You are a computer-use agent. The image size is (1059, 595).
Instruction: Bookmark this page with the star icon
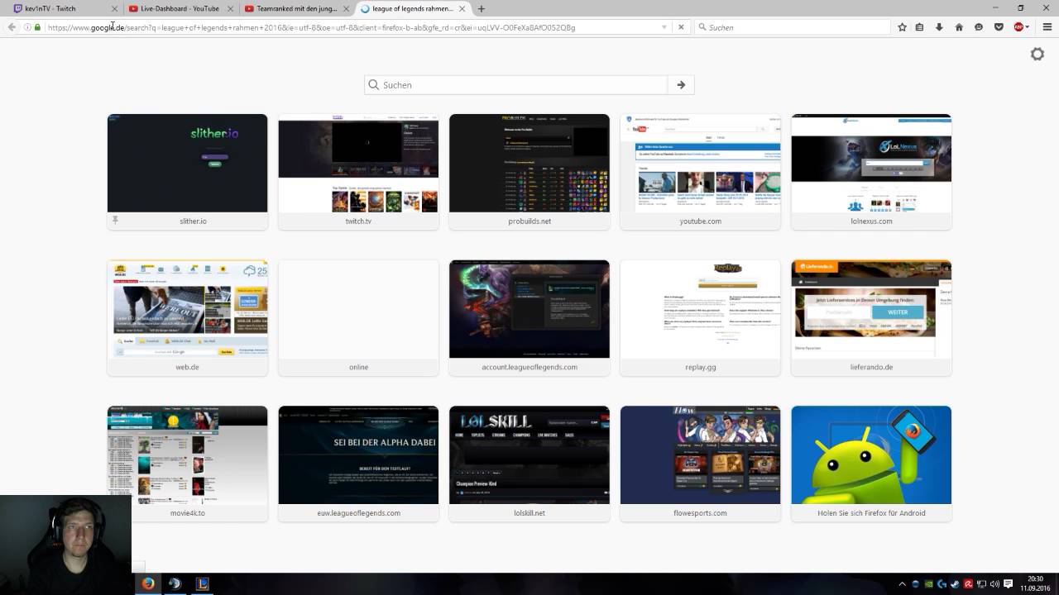click(902, 27)
